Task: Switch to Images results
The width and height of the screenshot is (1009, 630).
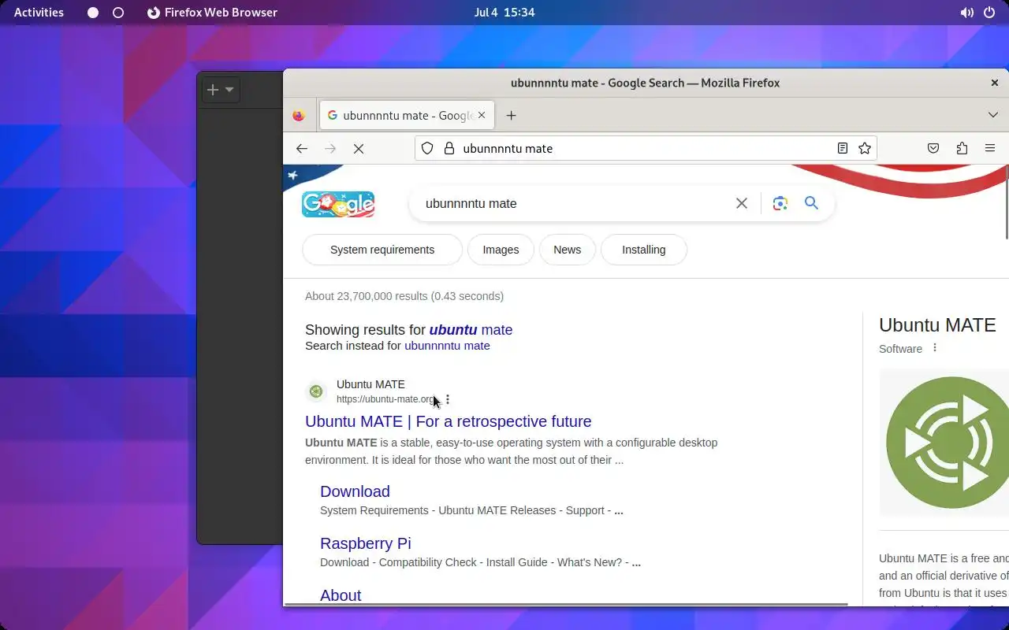Action: pyautogui.click(x=501, y=250)
